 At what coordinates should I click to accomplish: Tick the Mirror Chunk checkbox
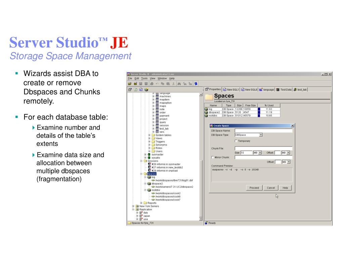click(x=212, y=157)
